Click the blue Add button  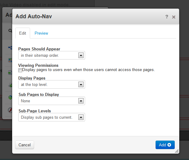pyautogui.click(x=165, y=145)
